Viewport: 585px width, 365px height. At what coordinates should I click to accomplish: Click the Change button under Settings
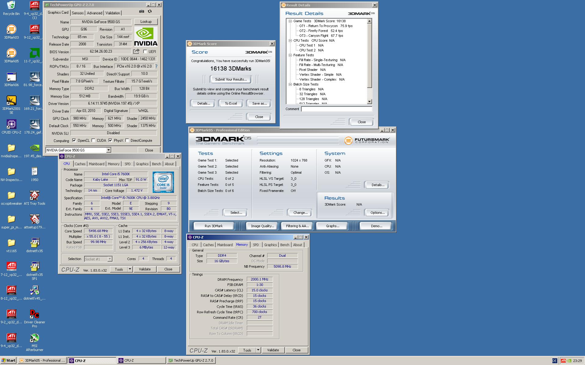(x=300, y=213)
